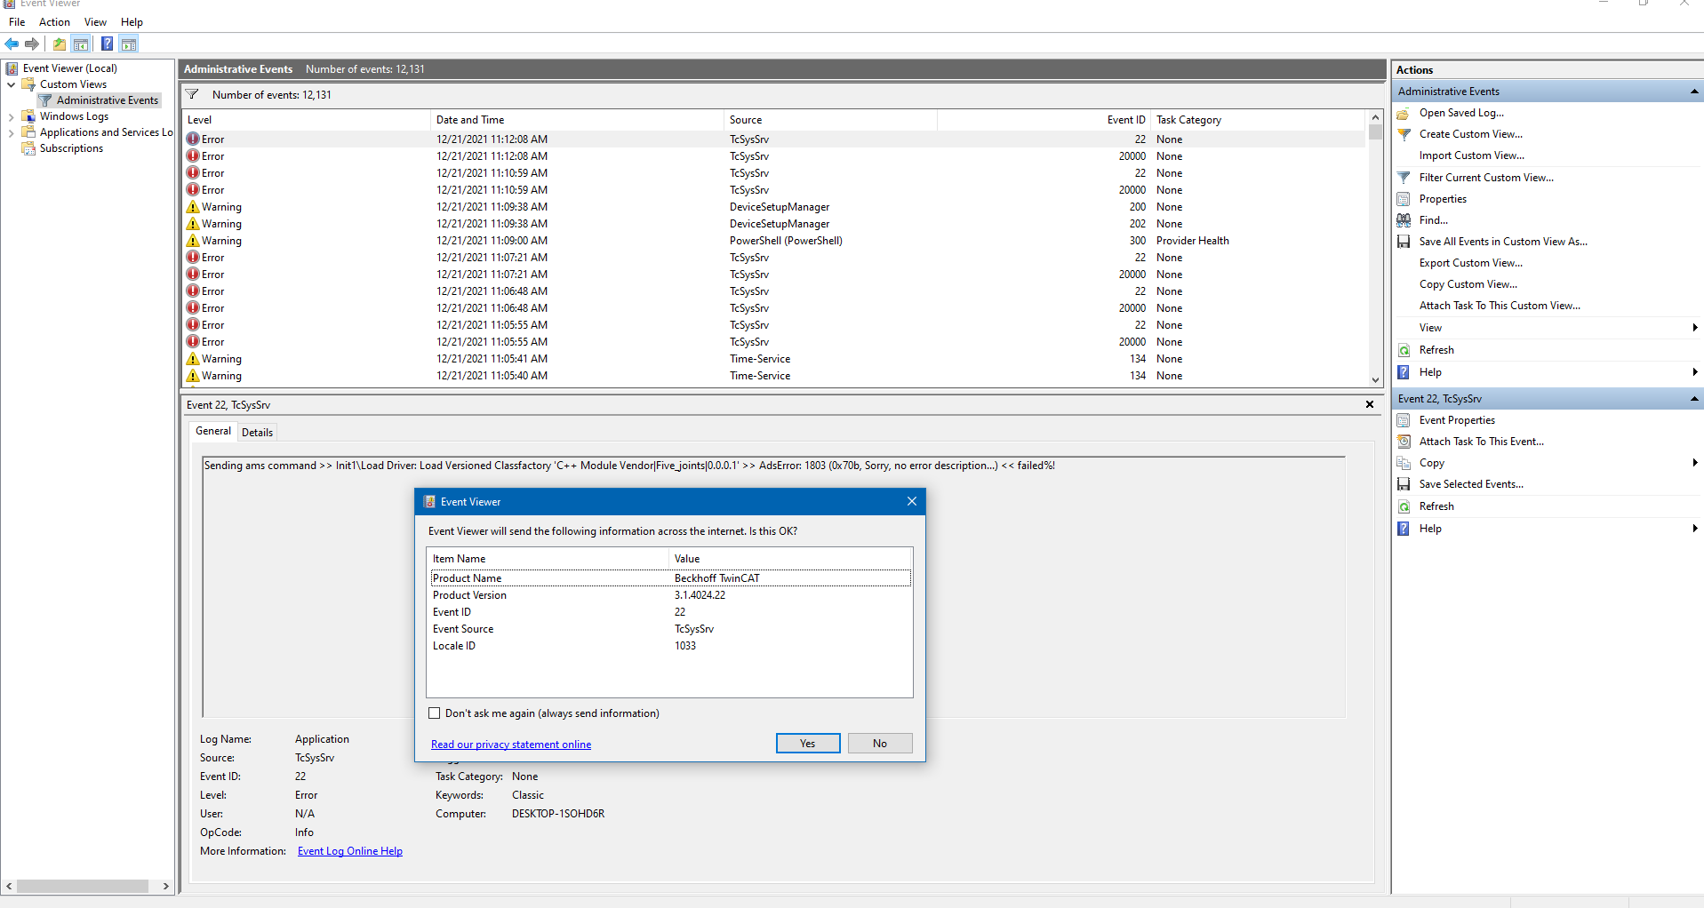This screenshot has height=908, width=1704.
Task: Click the Properties icon in Actions pane
Action: click(1404, 199)
